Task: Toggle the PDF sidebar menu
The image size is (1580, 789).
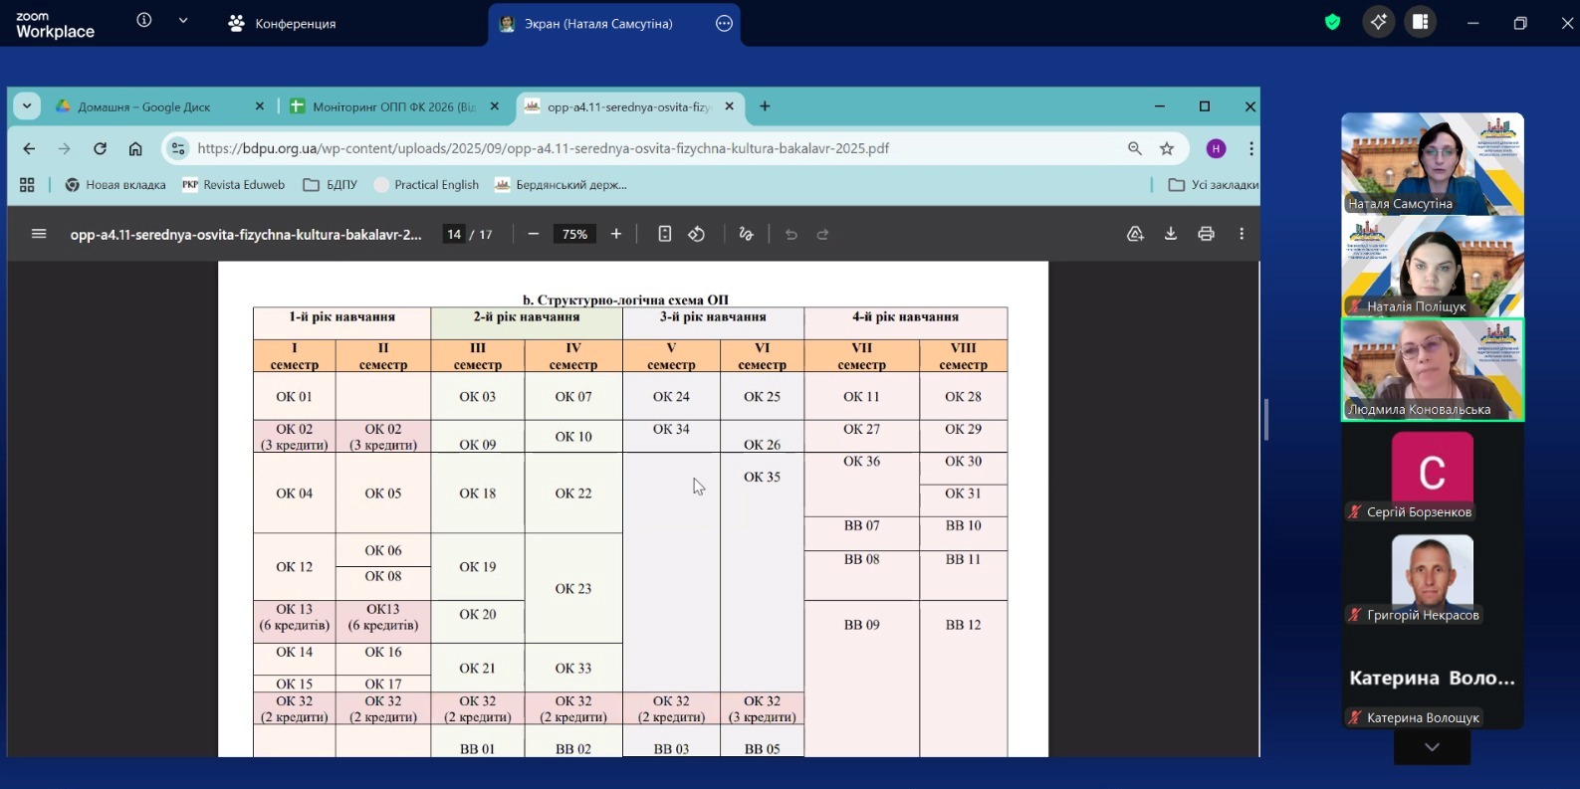Action: pos(39,234)
